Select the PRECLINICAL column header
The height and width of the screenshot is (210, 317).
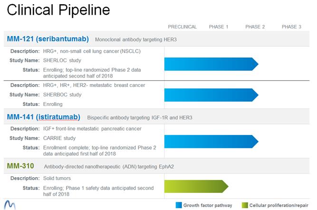[183, 27]
